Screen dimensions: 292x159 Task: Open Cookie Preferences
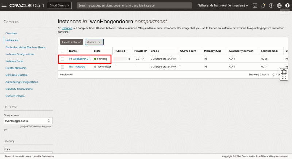pyautogui.click(x=44, y=156)
